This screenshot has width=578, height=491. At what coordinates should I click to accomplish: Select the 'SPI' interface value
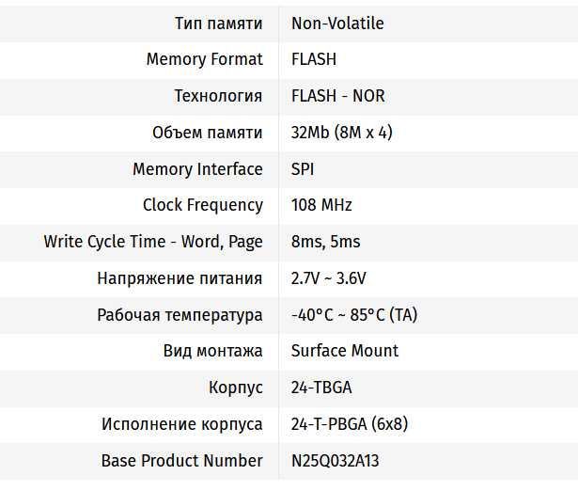[303, 169]
